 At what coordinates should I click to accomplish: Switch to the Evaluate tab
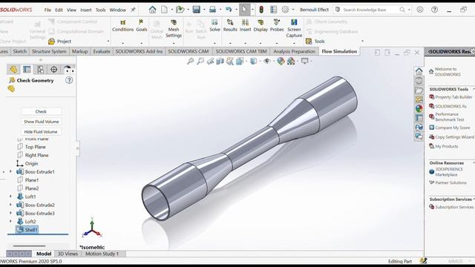[102, 51]
